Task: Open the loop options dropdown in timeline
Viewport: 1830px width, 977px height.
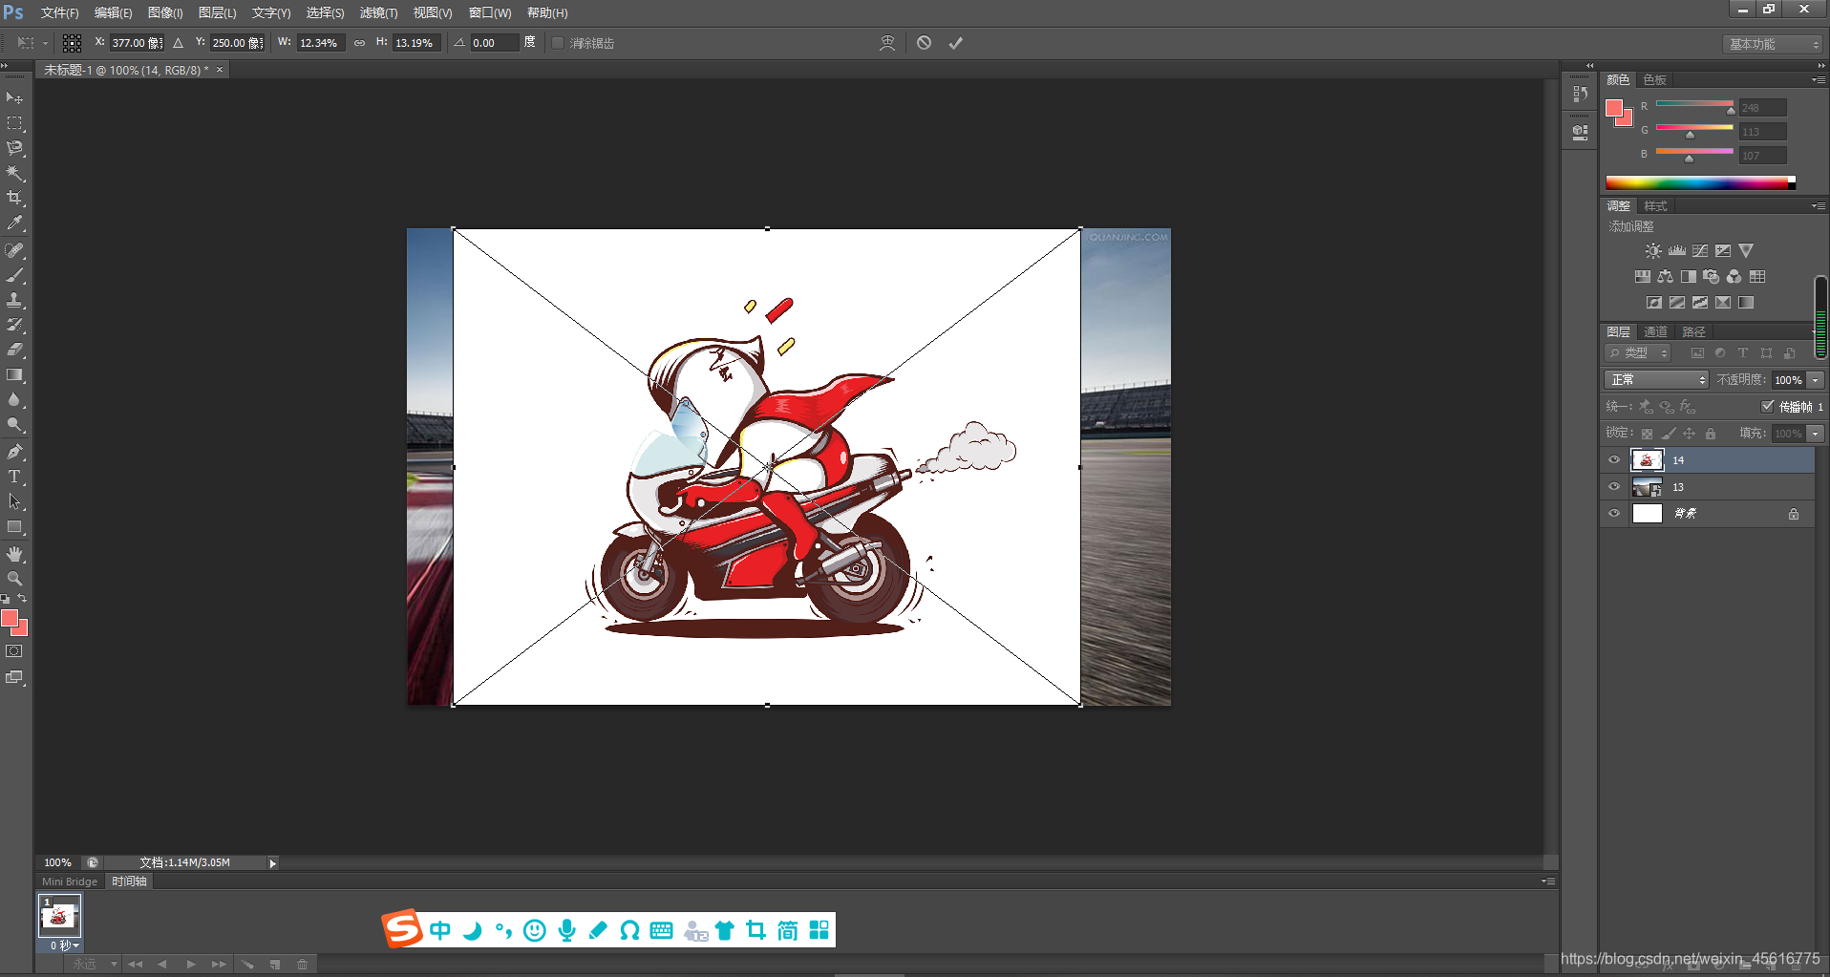Action: pyautogui.click(x=95, y=965)
